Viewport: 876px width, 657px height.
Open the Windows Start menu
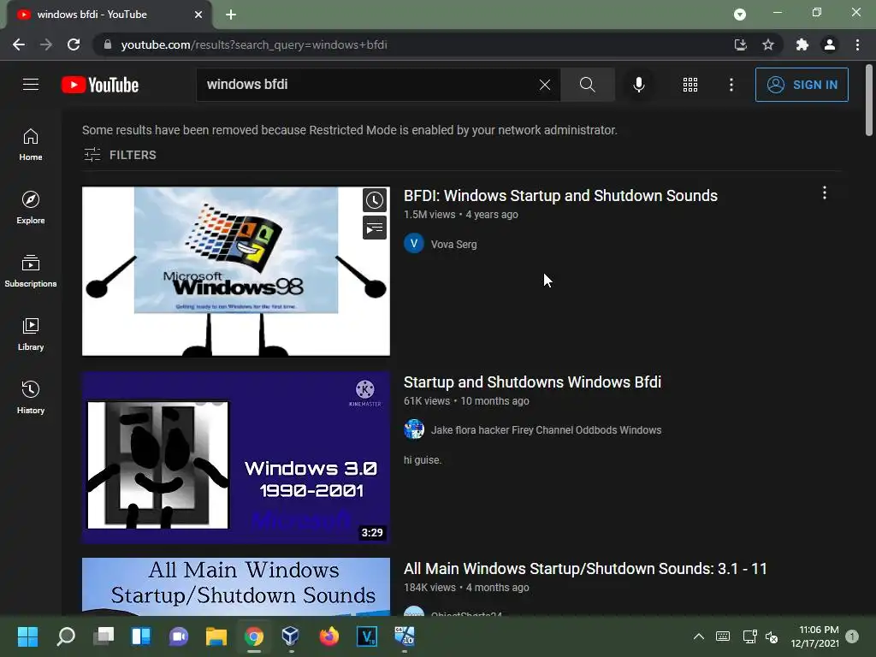click(x=27, y=636)
